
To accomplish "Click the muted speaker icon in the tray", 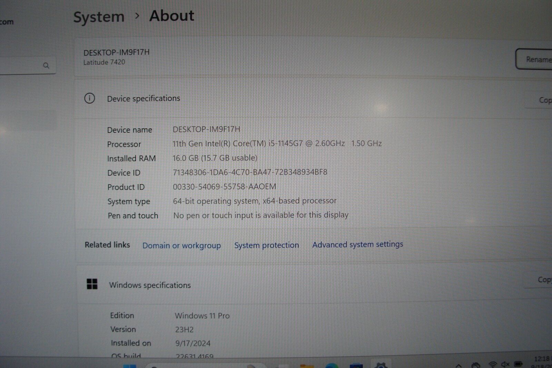I will [x=505, y=364].
